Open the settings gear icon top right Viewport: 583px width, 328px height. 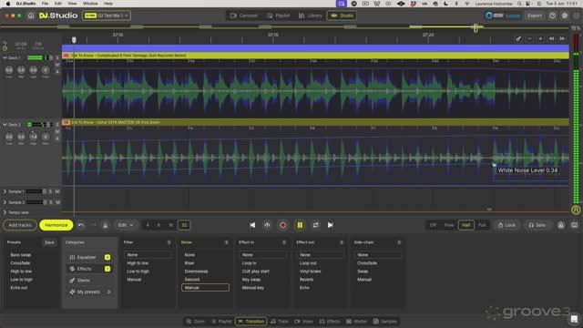pos(565,15)
